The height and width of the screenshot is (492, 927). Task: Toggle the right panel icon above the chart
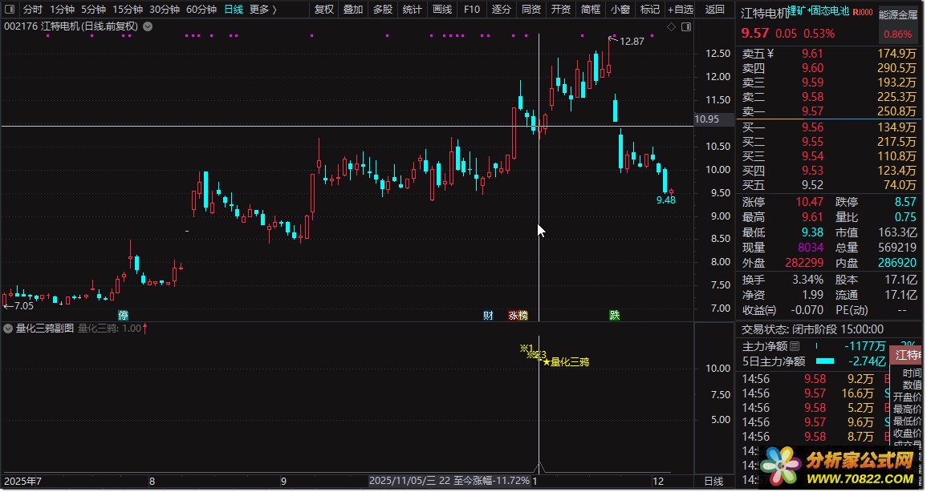(685, 27)
